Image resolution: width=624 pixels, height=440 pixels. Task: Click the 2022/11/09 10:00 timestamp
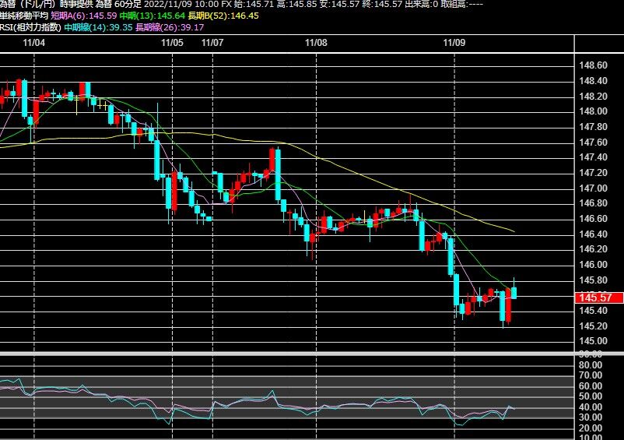click(181, 5)
